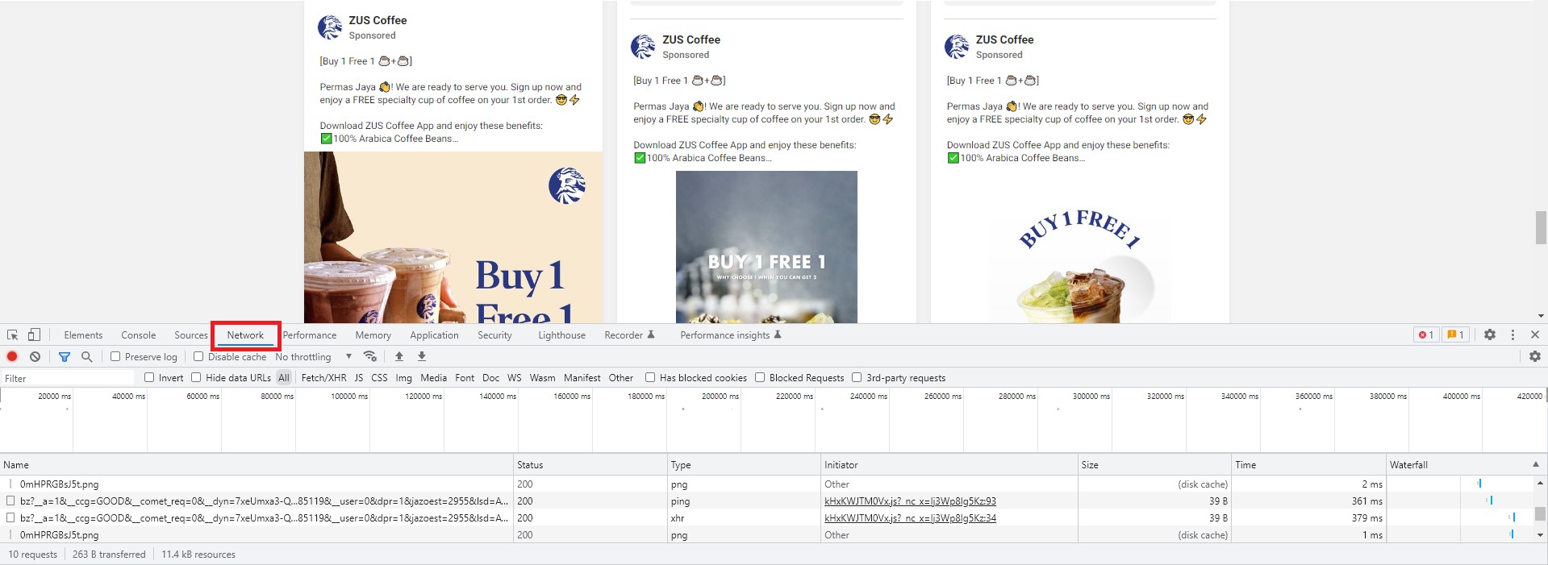Image resolution: width=1548 pixels, height=565 pixels.
Task: Open the network conditions Wi-Fi icon
Action: pos(370,356)
